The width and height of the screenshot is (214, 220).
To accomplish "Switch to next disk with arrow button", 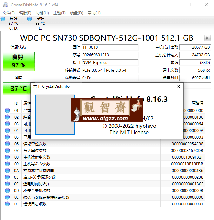I will (x=207, y=38).
